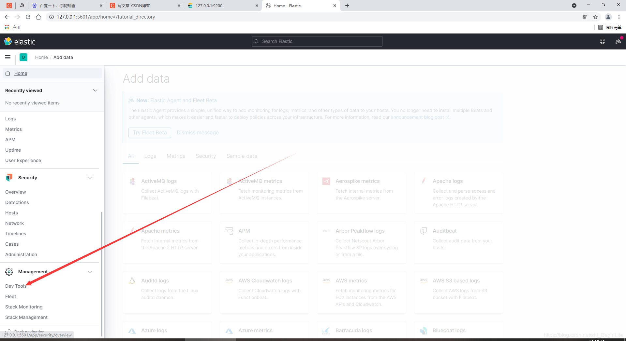Click Dismiss message
The image size is (626, 341).
pos(198,133)
